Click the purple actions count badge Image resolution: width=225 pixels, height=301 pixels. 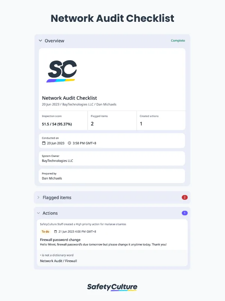(184, 213)
